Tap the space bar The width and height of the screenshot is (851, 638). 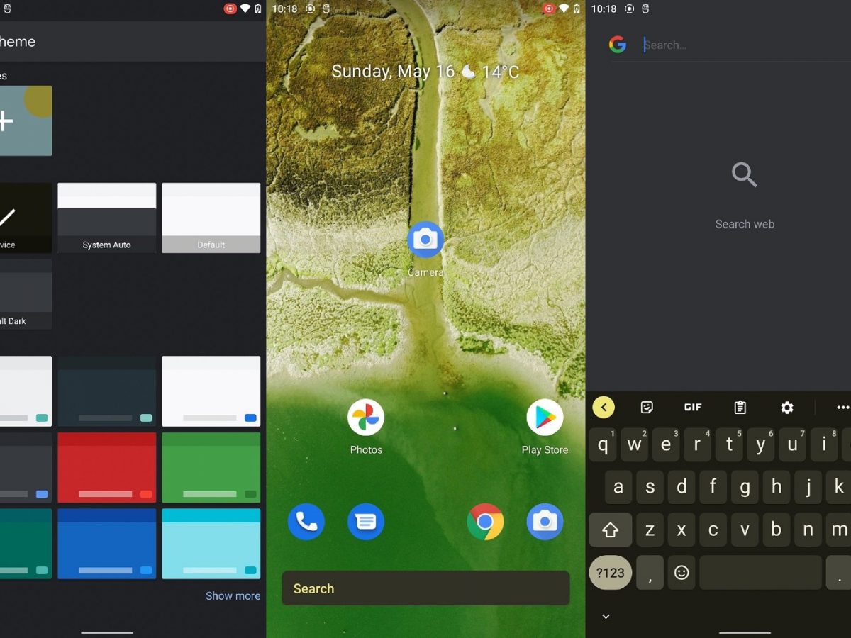760,573
